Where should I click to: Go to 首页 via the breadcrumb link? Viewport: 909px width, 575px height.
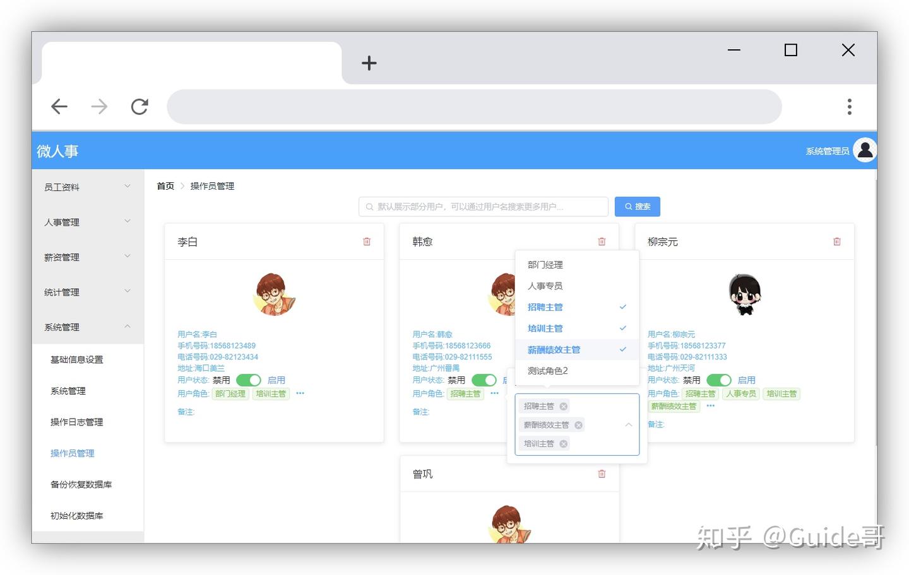coord(165,185)
